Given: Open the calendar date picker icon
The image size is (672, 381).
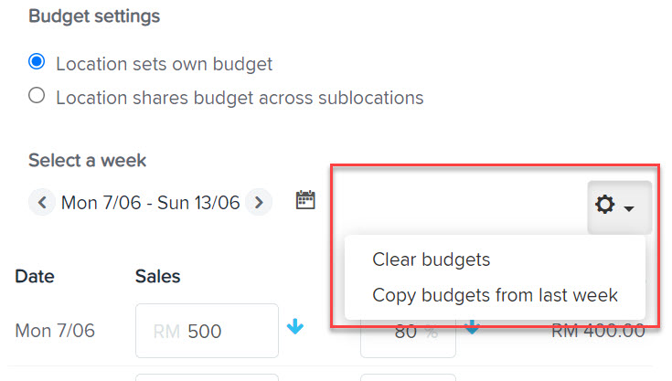Looking at the screenshot, I should coord(305,200).
